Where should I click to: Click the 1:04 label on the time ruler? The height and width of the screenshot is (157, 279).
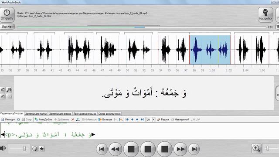(245, 71)
